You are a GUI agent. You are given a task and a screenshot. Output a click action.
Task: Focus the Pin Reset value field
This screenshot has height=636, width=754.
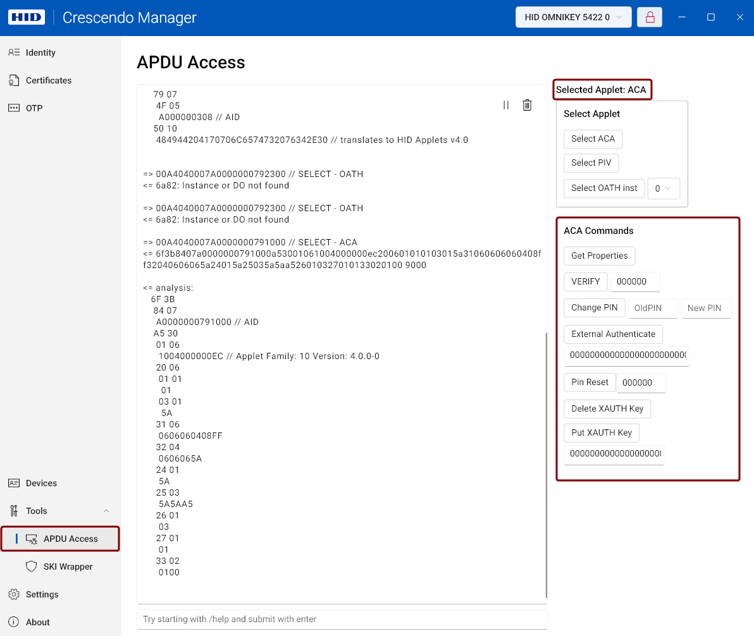pyautogui.click(x=641, y=382)
